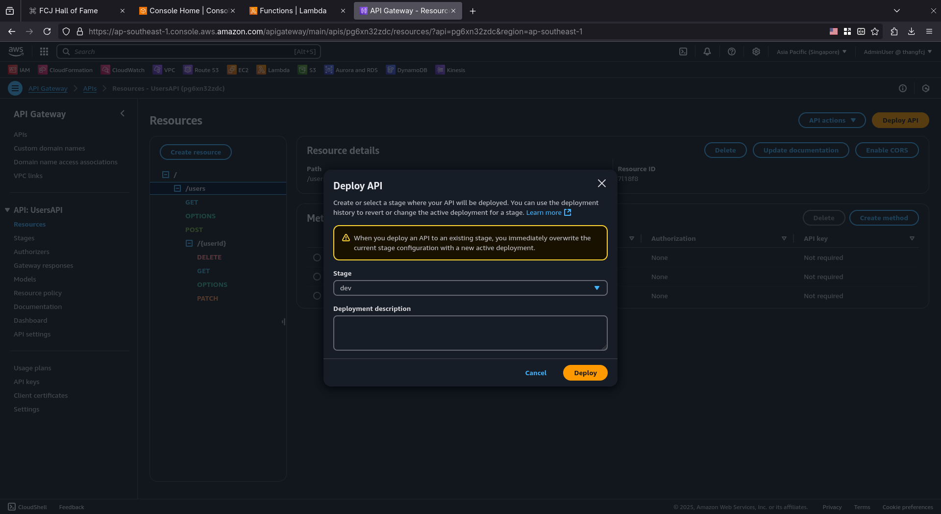941x514 pixels.
Task: Collapse the API Gateway side panel
Action: click(123, 113)
